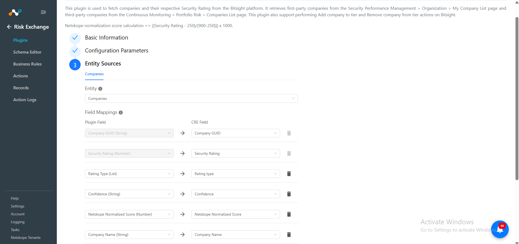
Task: Select the Companies tab
Action: 94,74
